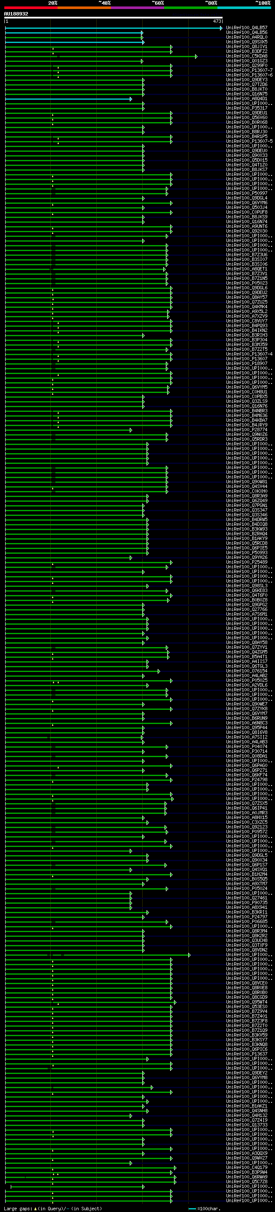
Task: Select the UniRef100_Q4SV44 entry
Action: [x=247, y=487]
